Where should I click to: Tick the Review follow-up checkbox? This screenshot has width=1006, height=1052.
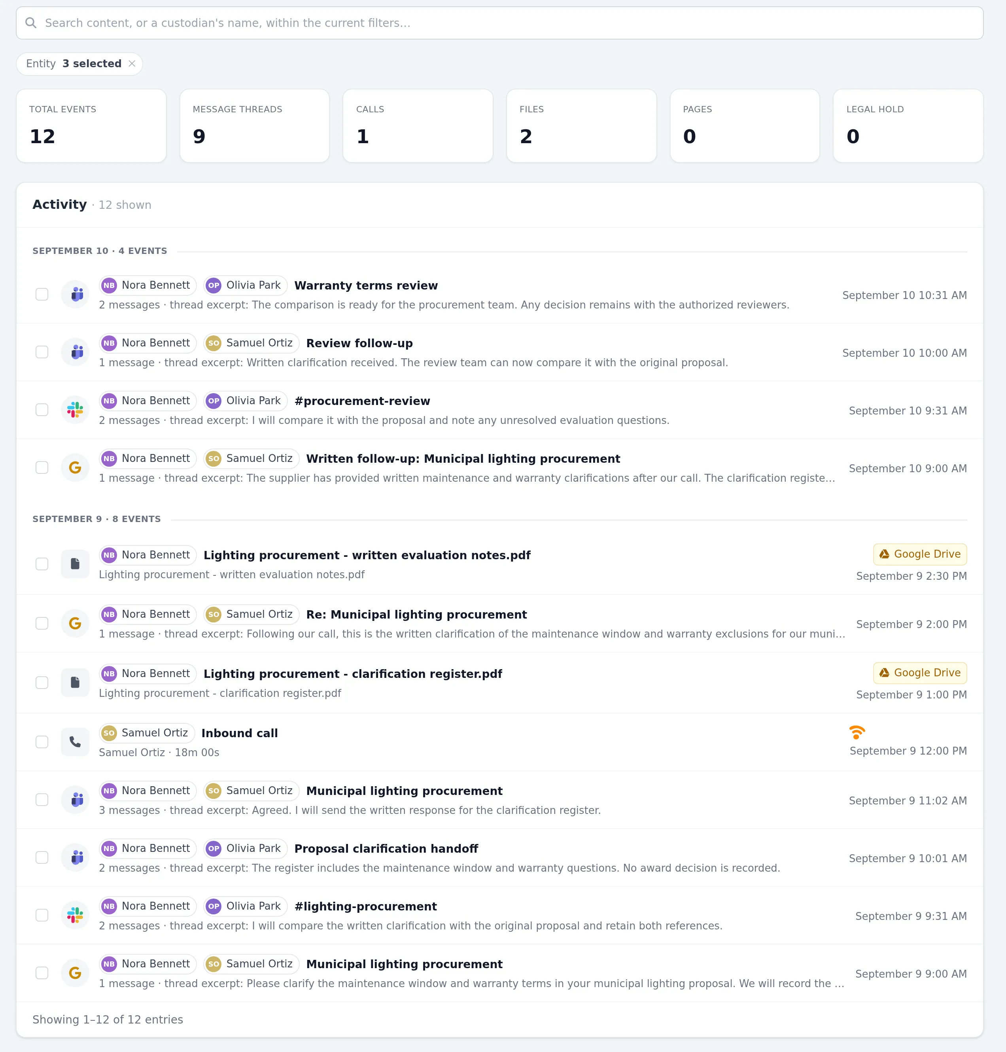coord(42,352)
